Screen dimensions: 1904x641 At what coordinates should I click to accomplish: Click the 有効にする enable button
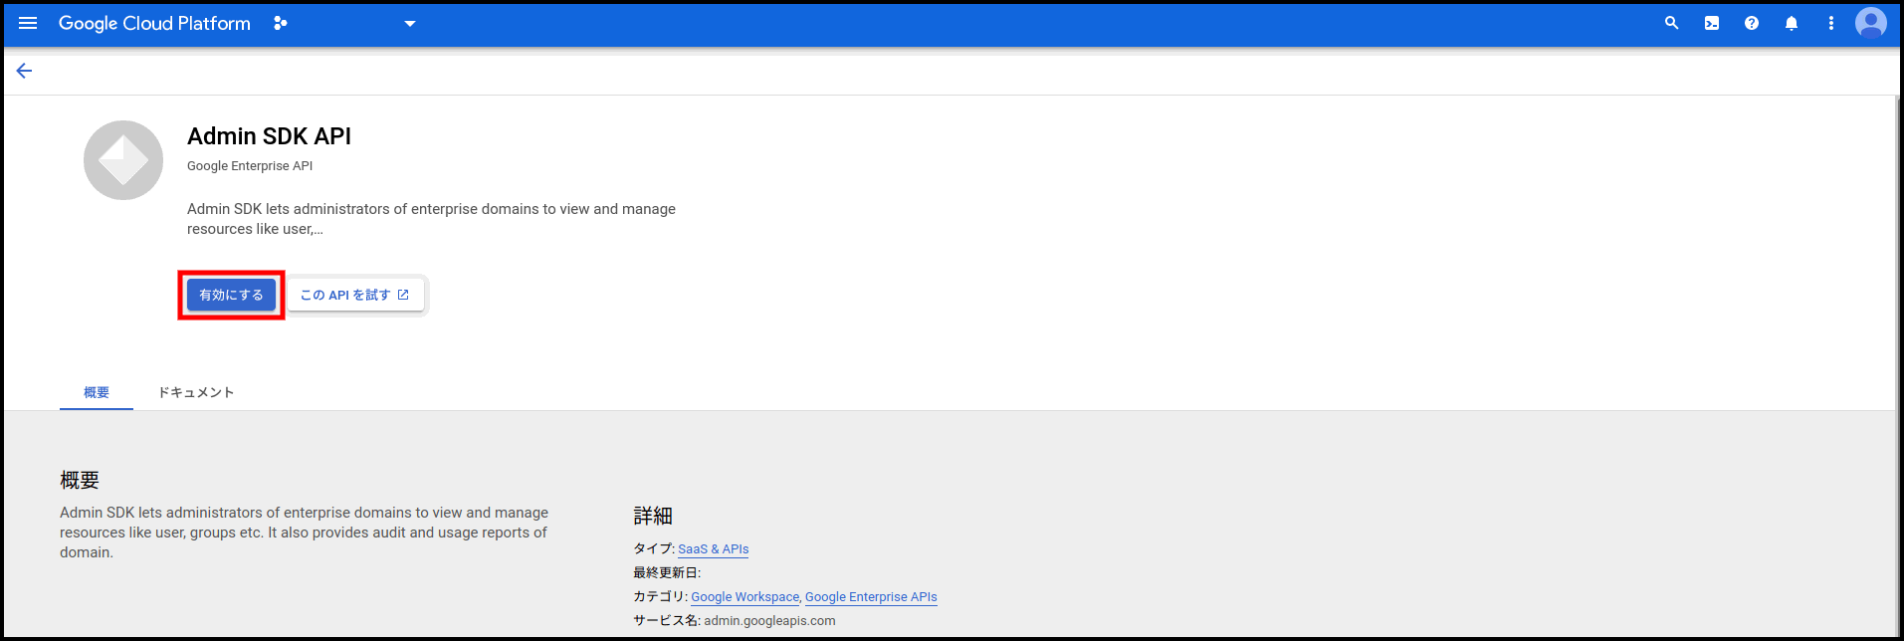[231, 295]
